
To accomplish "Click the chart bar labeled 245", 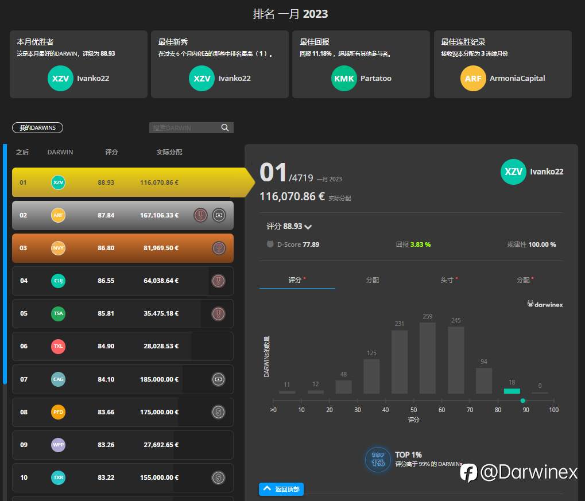I will point(456,360).
